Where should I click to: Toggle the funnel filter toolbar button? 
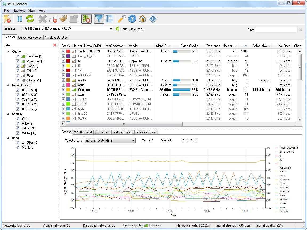point(99,19)
